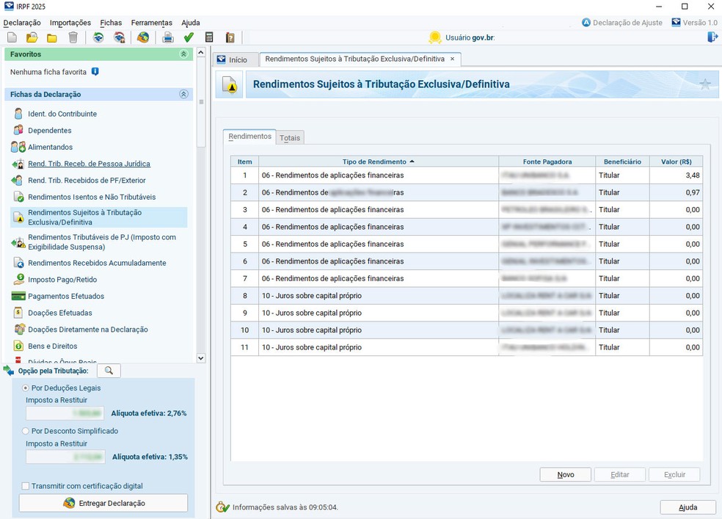Click the new declaration blank page icon
Screen dimensions: 722x519
(12, 37)
